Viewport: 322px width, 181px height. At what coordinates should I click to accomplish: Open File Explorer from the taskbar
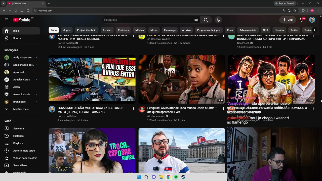click(x=161, y=177)
